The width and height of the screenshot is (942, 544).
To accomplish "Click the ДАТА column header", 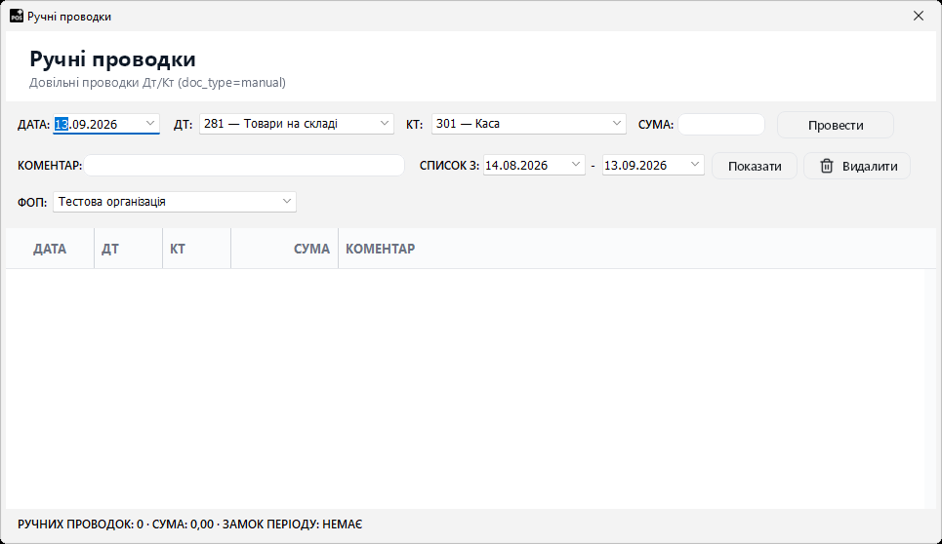I will [50, 249].
